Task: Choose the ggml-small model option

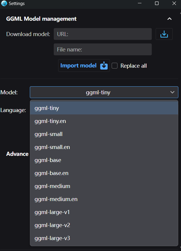Action: [104, 134]
